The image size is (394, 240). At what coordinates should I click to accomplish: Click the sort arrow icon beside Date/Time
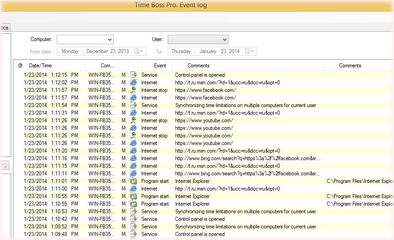[x=20, y=66]
